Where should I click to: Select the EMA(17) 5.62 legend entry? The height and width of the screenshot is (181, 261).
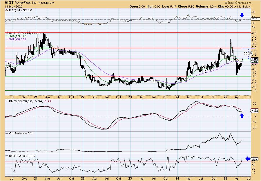pos(16,36)
